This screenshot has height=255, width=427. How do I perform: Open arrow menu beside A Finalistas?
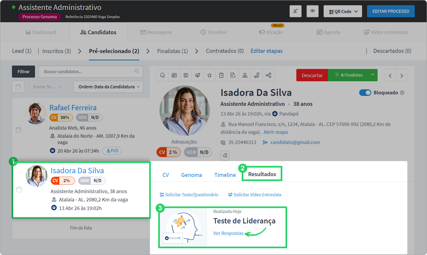click(x=372, y=75)
